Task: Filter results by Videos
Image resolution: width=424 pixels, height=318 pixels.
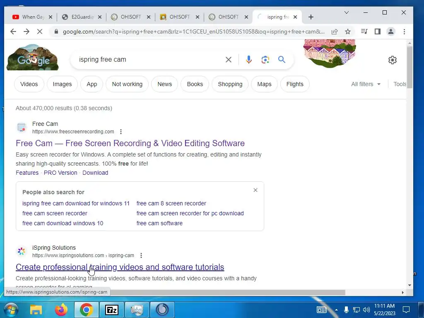Action: coord(29,84)
